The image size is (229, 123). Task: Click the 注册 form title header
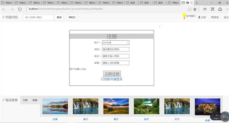112,36
